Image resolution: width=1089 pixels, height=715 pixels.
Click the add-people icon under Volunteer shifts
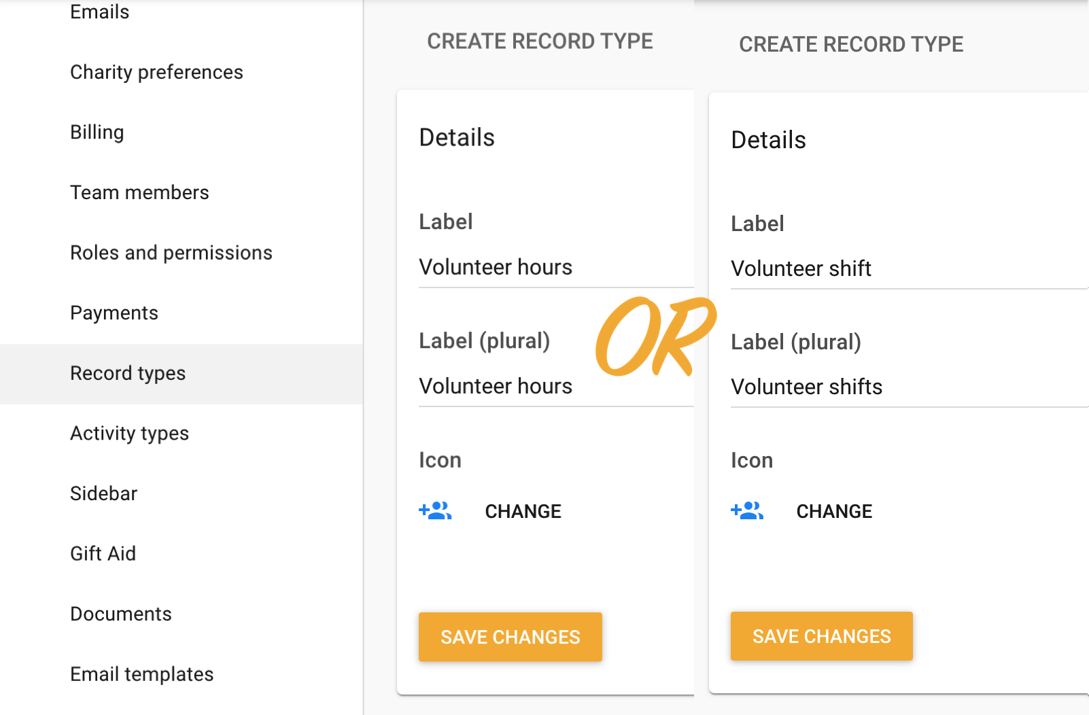[747, 510]
